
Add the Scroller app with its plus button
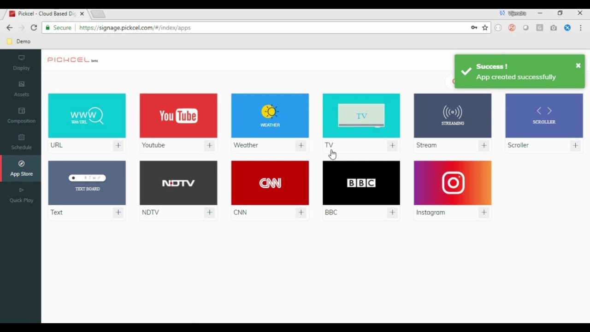pyautogui.click(x=575, y=145)
